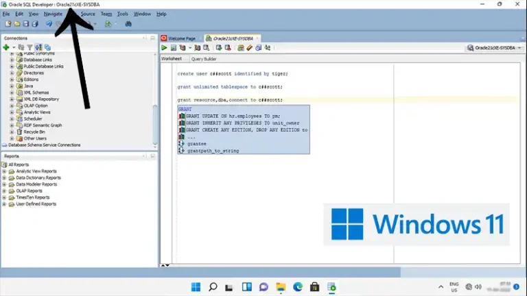527x296 pixels.
Task: Run statement with the green play icon
Action: pyautogui.click(x=164, y=48)
